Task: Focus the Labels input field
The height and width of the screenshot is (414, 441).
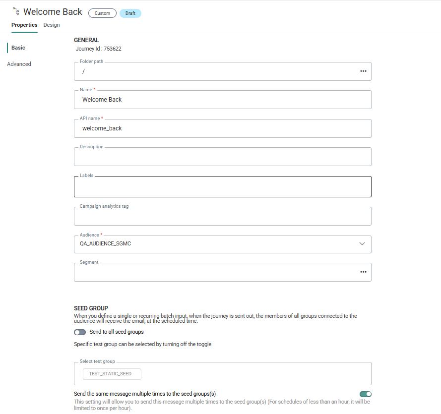Action: click(x=222, y=187)
